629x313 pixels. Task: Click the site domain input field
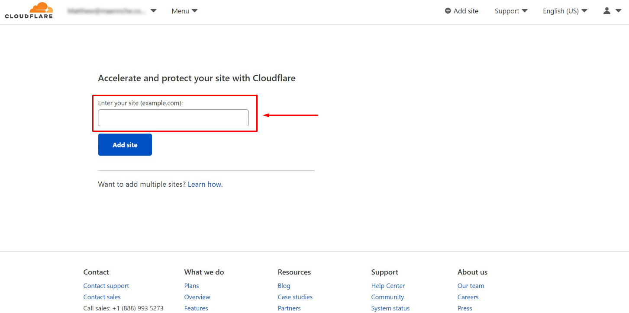(x=173, y=118)
